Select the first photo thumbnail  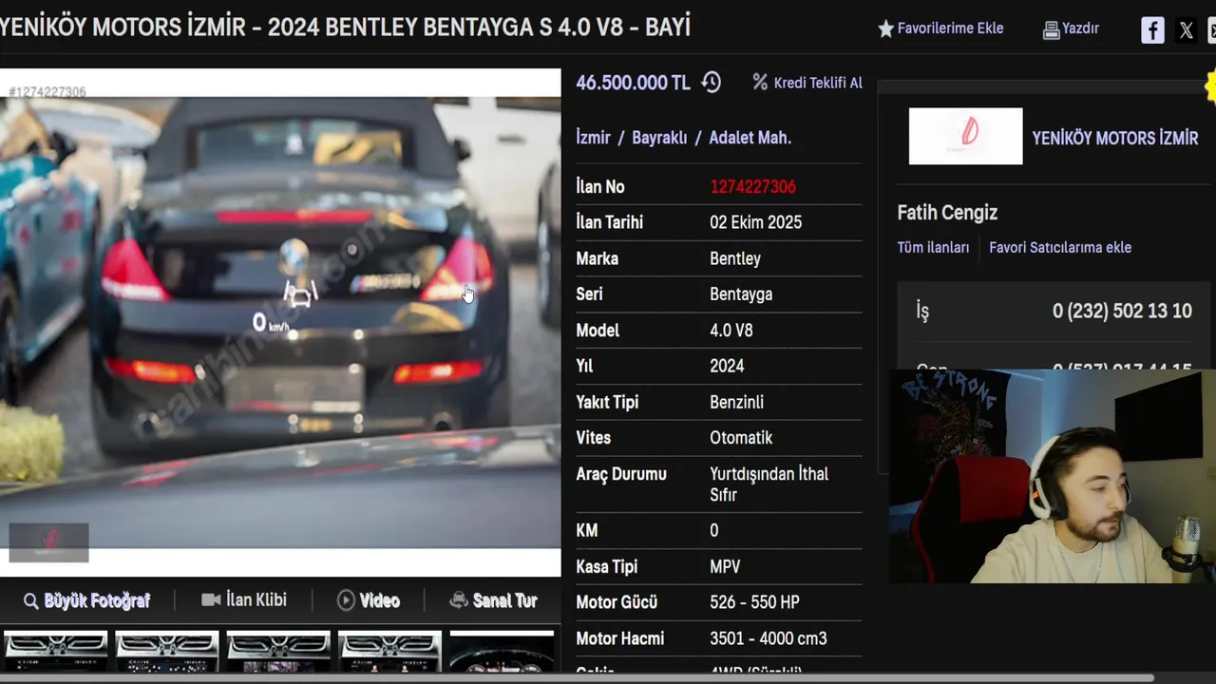56,652
